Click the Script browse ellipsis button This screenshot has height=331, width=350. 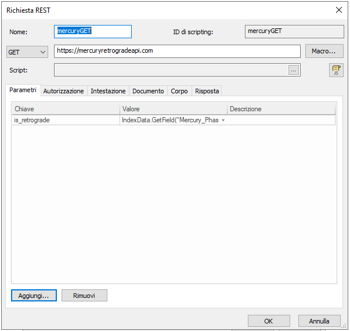point(293,70)
